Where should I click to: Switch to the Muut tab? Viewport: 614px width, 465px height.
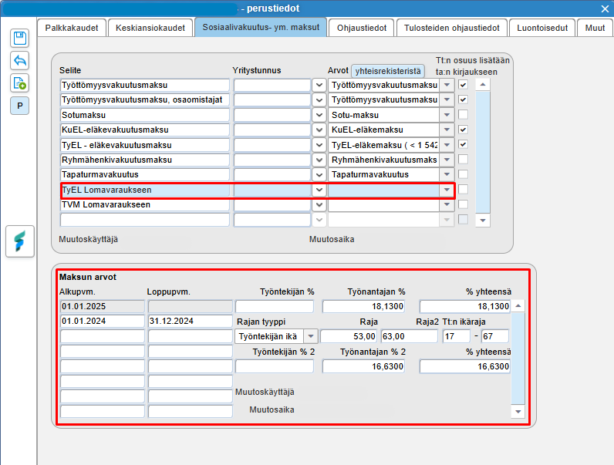pos(595,28)
